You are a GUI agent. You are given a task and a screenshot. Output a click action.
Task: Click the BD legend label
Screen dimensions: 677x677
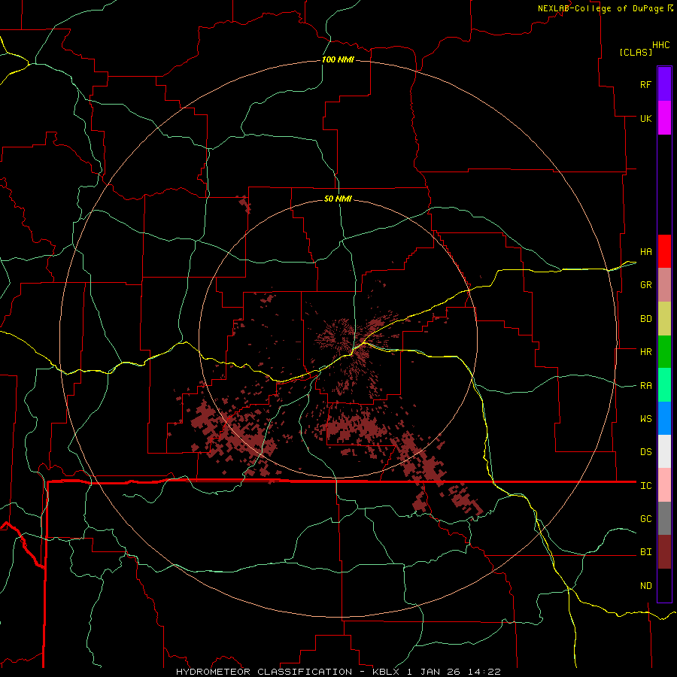coord(645,319)
